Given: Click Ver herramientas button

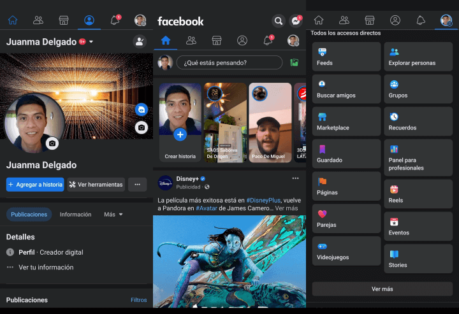Looking at the screenshot, I should click(96, 185).
